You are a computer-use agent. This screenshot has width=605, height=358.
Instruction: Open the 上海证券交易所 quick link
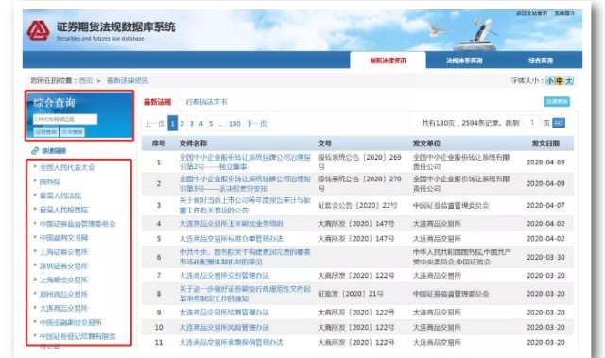64,252
